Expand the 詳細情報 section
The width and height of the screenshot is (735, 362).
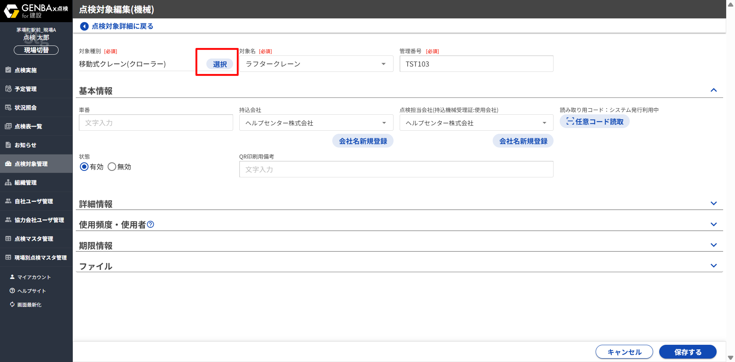click(x=714, y=203)
